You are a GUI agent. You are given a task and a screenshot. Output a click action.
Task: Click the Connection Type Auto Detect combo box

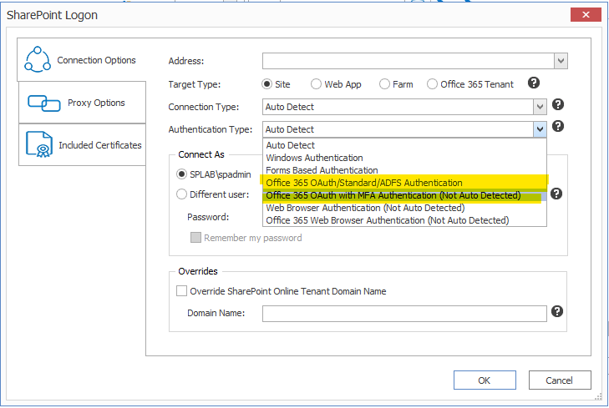404,107
